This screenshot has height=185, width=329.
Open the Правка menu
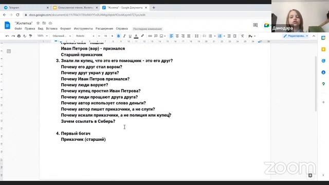[30, 29]
